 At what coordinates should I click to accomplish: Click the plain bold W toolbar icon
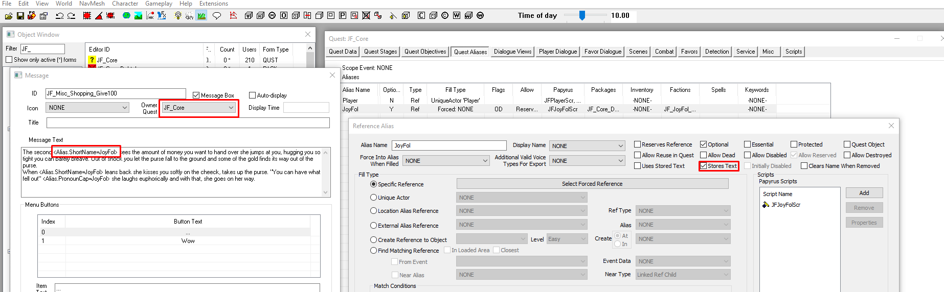(x=457, y=16)
